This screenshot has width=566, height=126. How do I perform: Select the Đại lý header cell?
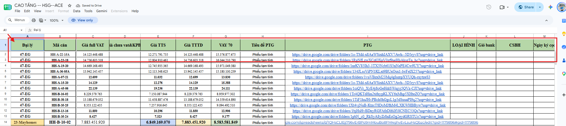coord(27,45)
